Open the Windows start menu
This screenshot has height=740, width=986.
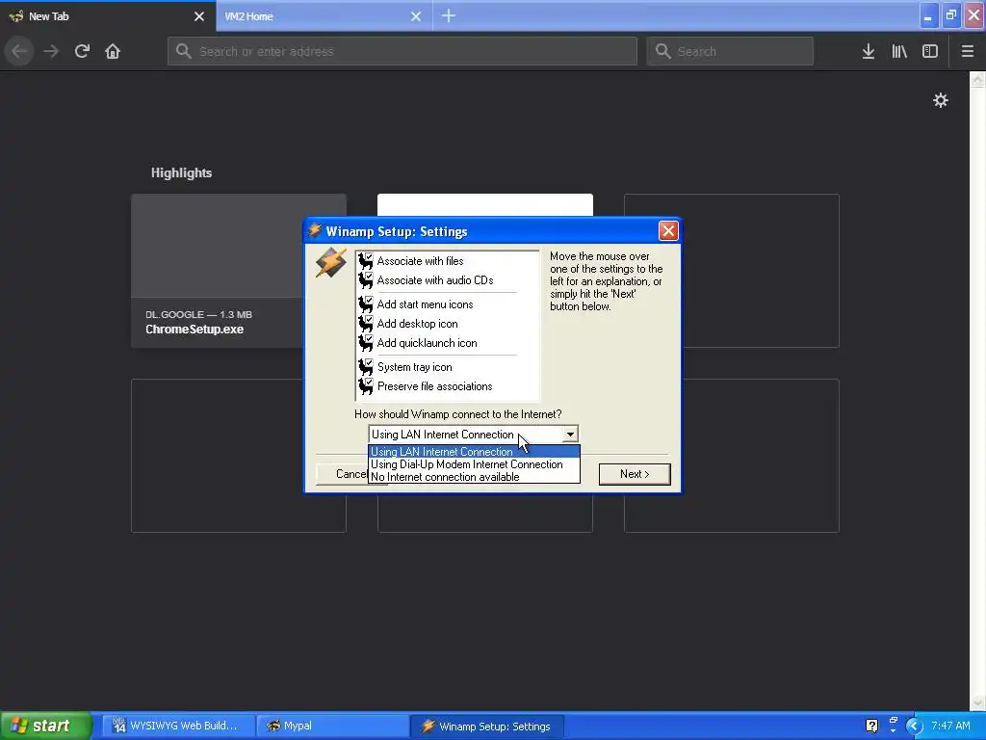click(x=45, y=726)
